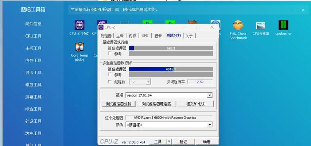The image size is (311, 146).
Task: Switch to the 主板 tab in CPU-Z
Action: [120, 36]
